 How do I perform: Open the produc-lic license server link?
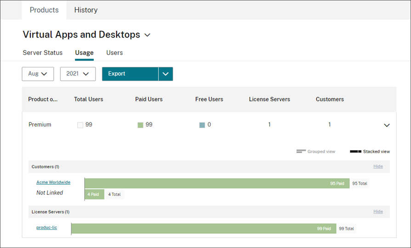tap(47, 227)
